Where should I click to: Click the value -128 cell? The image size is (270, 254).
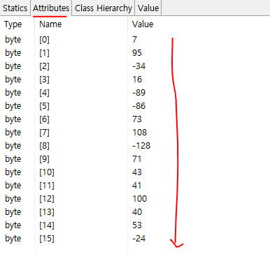point(141,146)
